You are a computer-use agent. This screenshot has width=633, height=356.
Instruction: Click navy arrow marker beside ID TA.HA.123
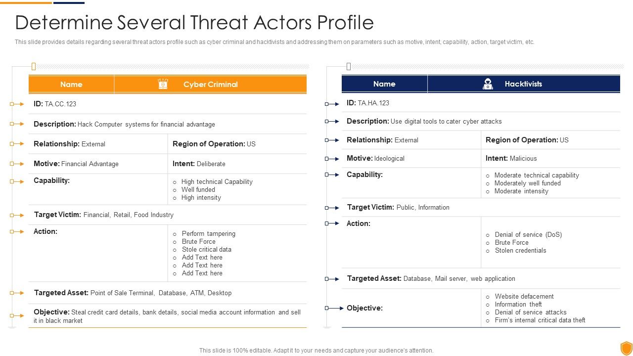click(332, 104)
